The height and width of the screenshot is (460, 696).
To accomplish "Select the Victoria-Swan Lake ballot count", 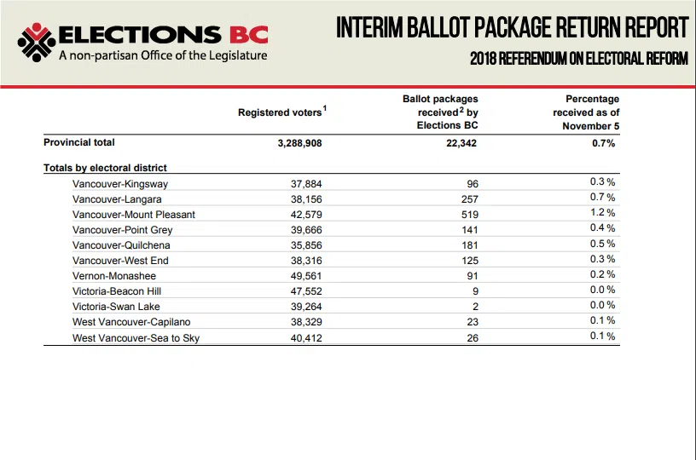I will (x=475, y=307).
